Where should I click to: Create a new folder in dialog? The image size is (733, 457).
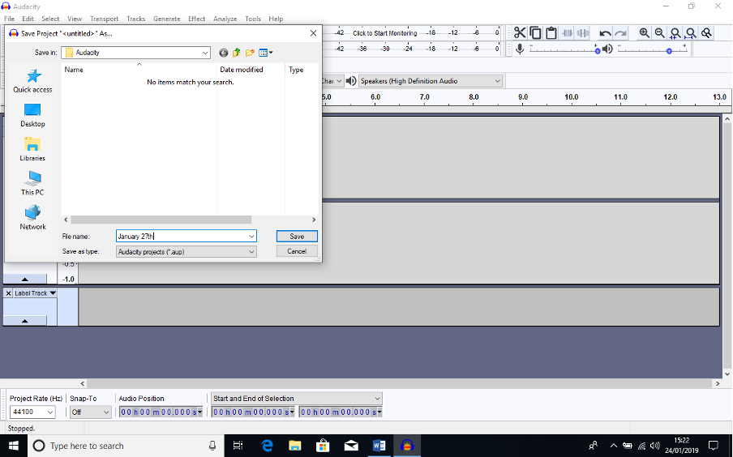(x=250, y=53)
